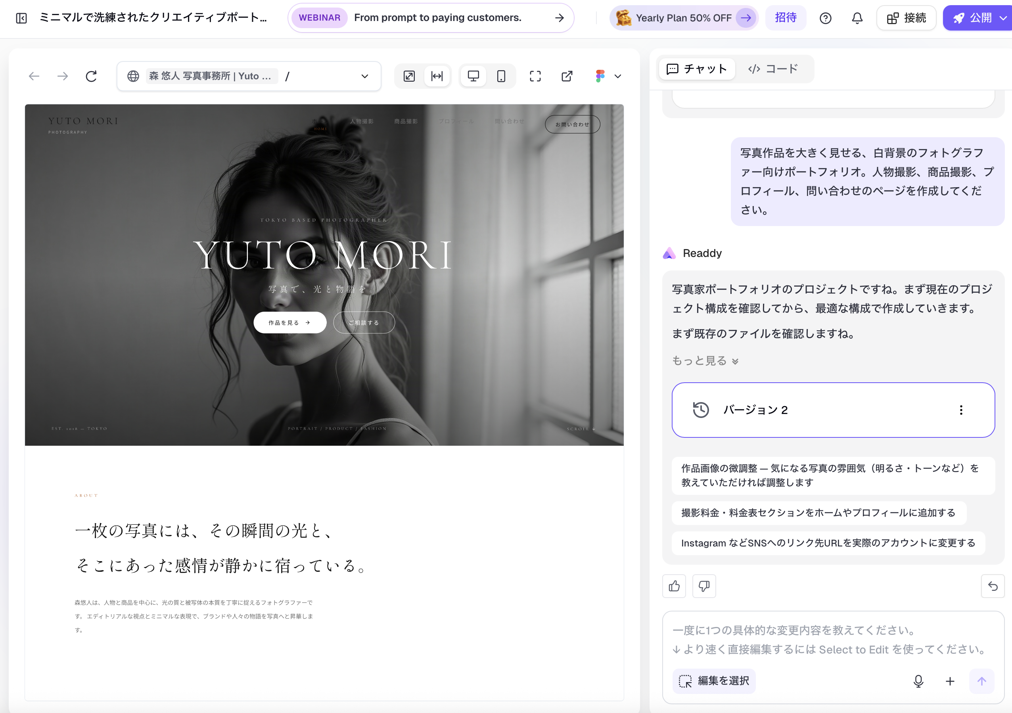Enter fullscreen preview
The image size is (1012, 713).
pos(535,76)
